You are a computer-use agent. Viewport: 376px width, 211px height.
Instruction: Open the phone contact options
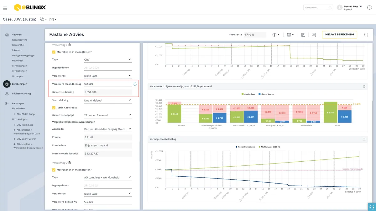[43, 19]
